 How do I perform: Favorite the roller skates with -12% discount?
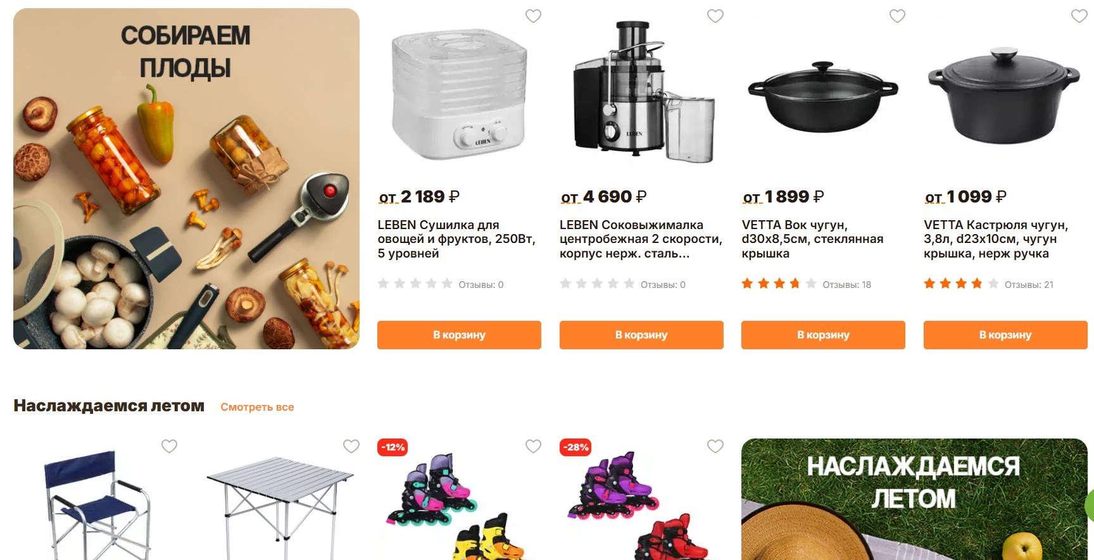(533, 446)
